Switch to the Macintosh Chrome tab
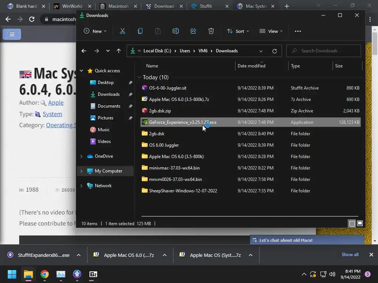The height and width of the screenshot is (283, 378). (x=118, y=6)
